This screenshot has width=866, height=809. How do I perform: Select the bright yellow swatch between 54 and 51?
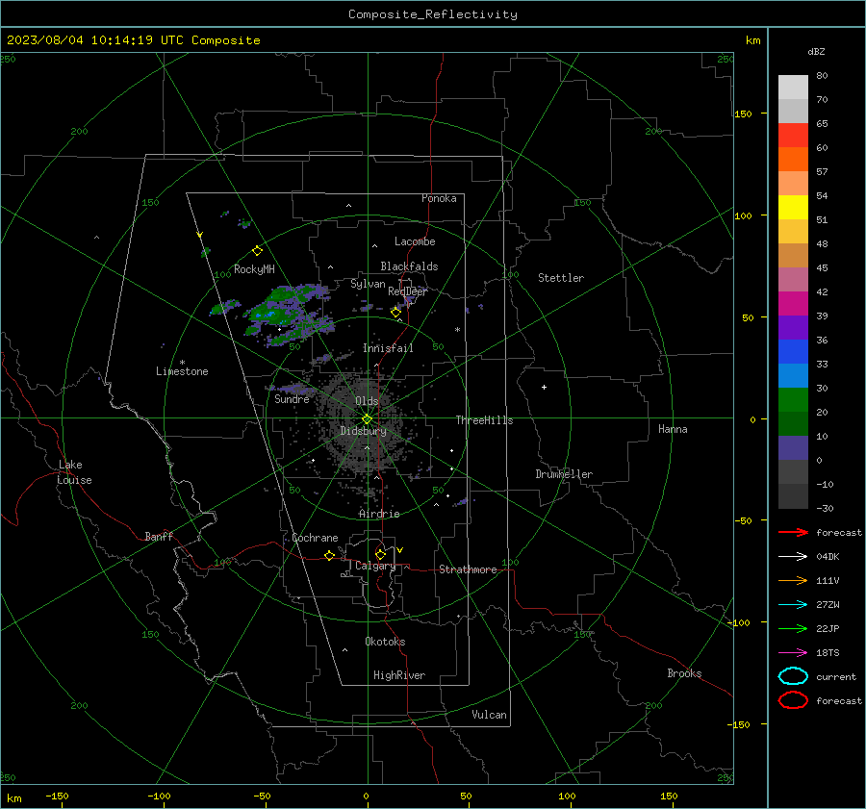coord(793,208)
